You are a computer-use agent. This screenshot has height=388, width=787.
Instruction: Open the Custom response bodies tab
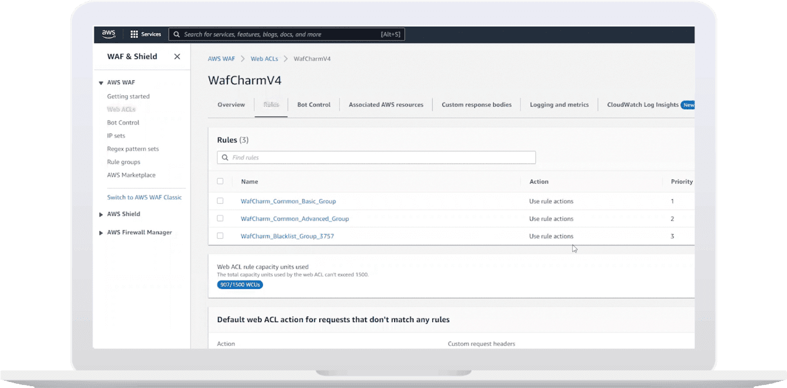point(476,105)
